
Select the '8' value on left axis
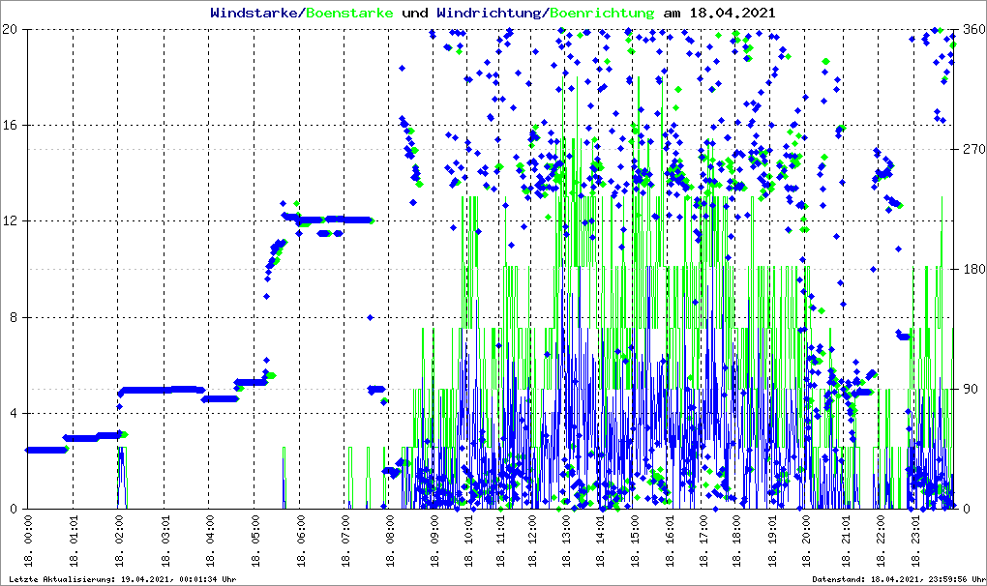coord(14,317)
